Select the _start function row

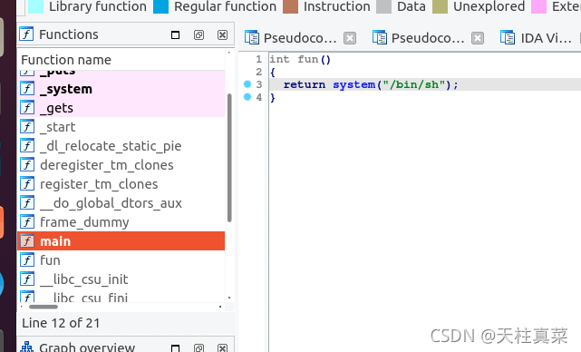[x=121, y=127]
